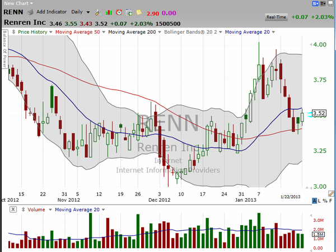Click the 1/22/2013 date label
Image resolution: width=336 pixels, height=252 pixels.
pos(290,197)
